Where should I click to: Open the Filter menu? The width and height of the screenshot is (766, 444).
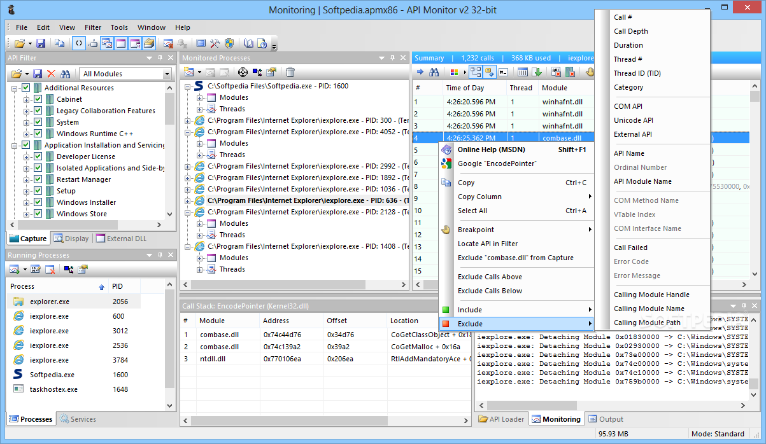coord(93,27)
